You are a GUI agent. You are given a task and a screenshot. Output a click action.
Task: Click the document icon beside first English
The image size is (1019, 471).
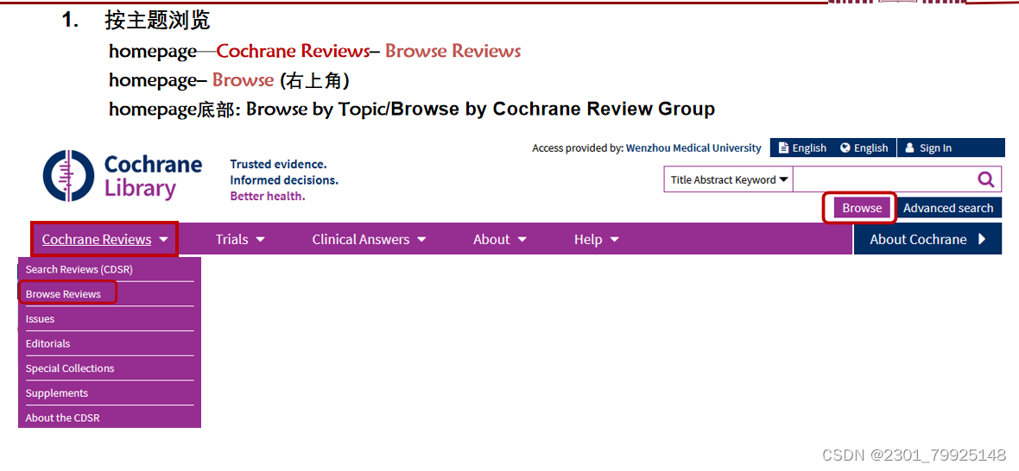(x=783, y=148)
